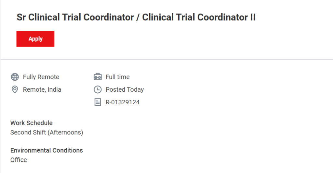Select the Remote, India location text
The height and width of the screenshot is (173, 333).
coord(42,89)
